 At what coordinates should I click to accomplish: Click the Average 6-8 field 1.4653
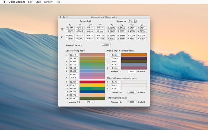[132, 92]
